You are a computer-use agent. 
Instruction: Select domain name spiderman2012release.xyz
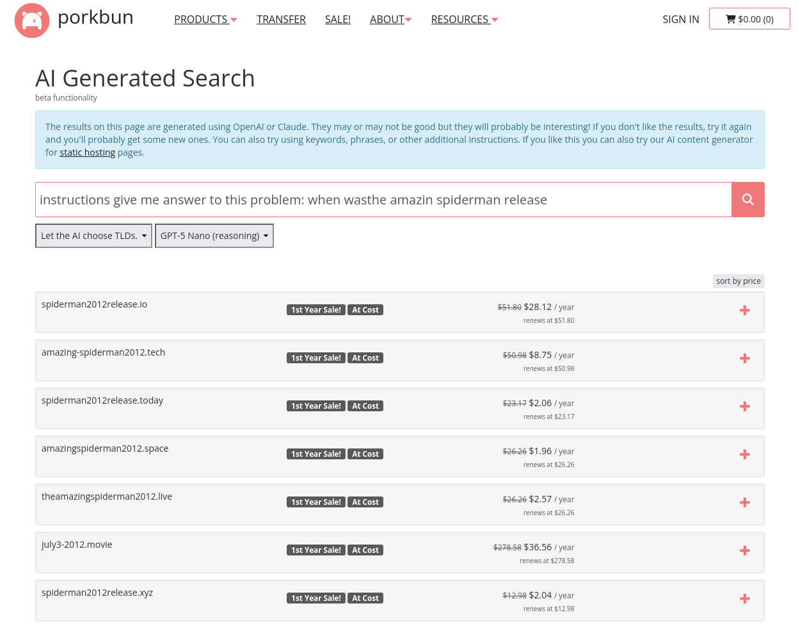(x=97, y=593)
